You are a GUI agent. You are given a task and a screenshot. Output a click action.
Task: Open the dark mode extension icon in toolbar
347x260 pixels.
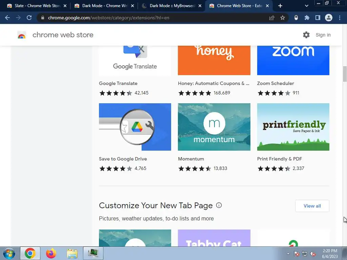(296, 18)
